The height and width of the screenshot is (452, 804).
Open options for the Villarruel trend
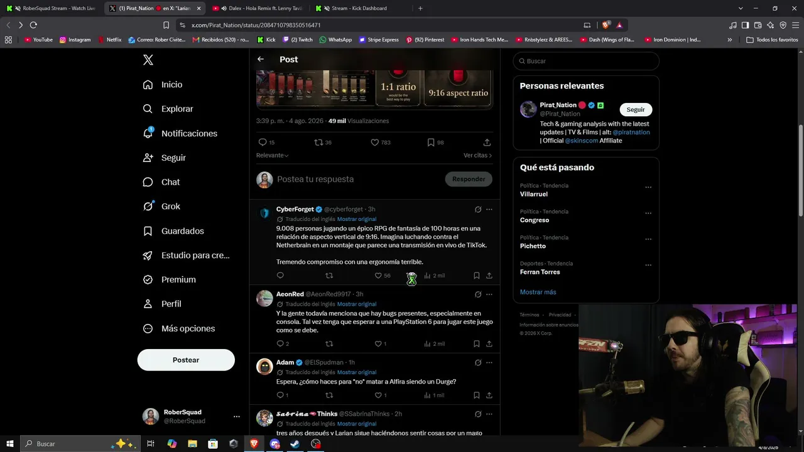[x=648, y=187]
